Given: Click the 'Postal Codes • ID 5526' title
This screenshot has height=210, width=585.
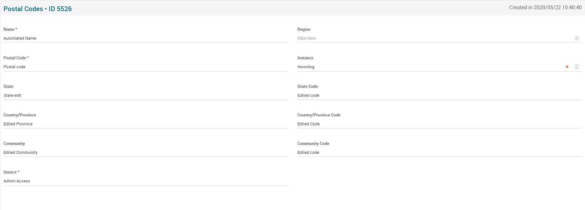Looking at the screenshot, I should point(38,9).
